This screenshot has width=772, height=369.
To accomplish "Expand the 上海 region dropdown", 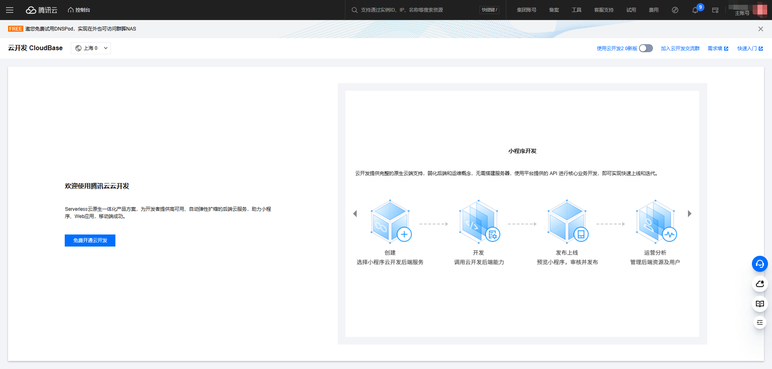I will [x=91, y=48].
